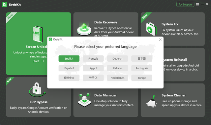Select Nederlands as language

pos(117,78)
